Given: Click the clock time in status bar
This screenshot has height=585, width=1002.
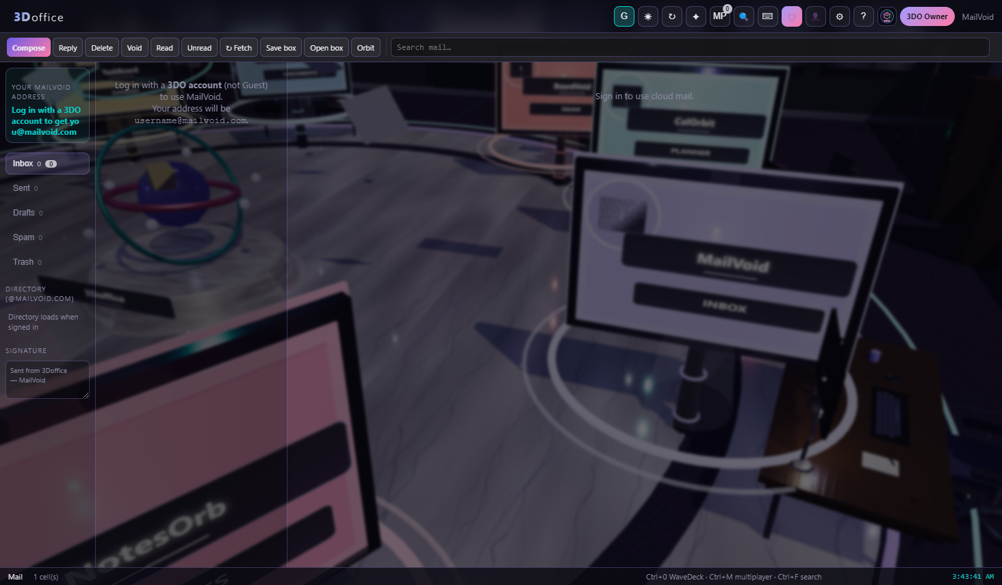Looking at the screenshot, I should pyautogui.click(x=973, y=577).
